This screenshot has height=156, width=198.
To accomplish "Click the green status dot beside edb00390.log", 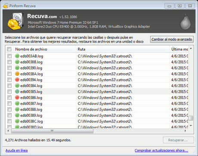I will click(17, 68).
